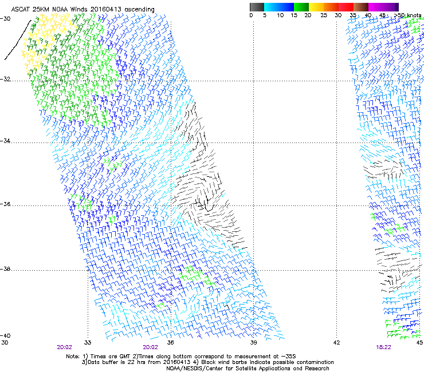Image resolution: width=424 pixels, height=372 pixels.
Task: Click the "NOAA/NESDIS/Center for Satellite Applications and Research" credit
Action: [248, 369]
